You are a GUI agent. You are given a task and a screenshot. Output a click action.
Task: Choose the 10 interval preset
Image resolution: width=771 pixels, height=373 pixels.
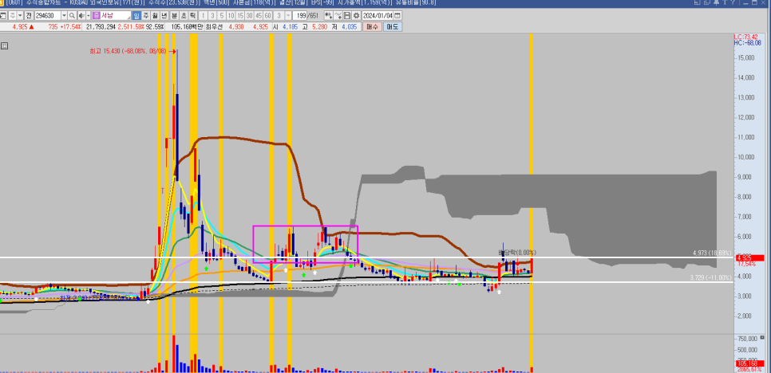click(x=231, y=16)
